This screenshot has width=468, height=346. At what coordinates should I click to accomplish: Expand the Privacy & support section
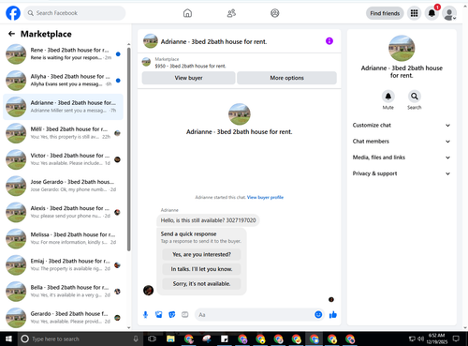pos(402,173)
